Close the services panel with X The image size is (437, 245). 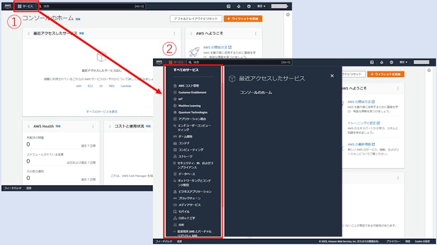[332, 75]
